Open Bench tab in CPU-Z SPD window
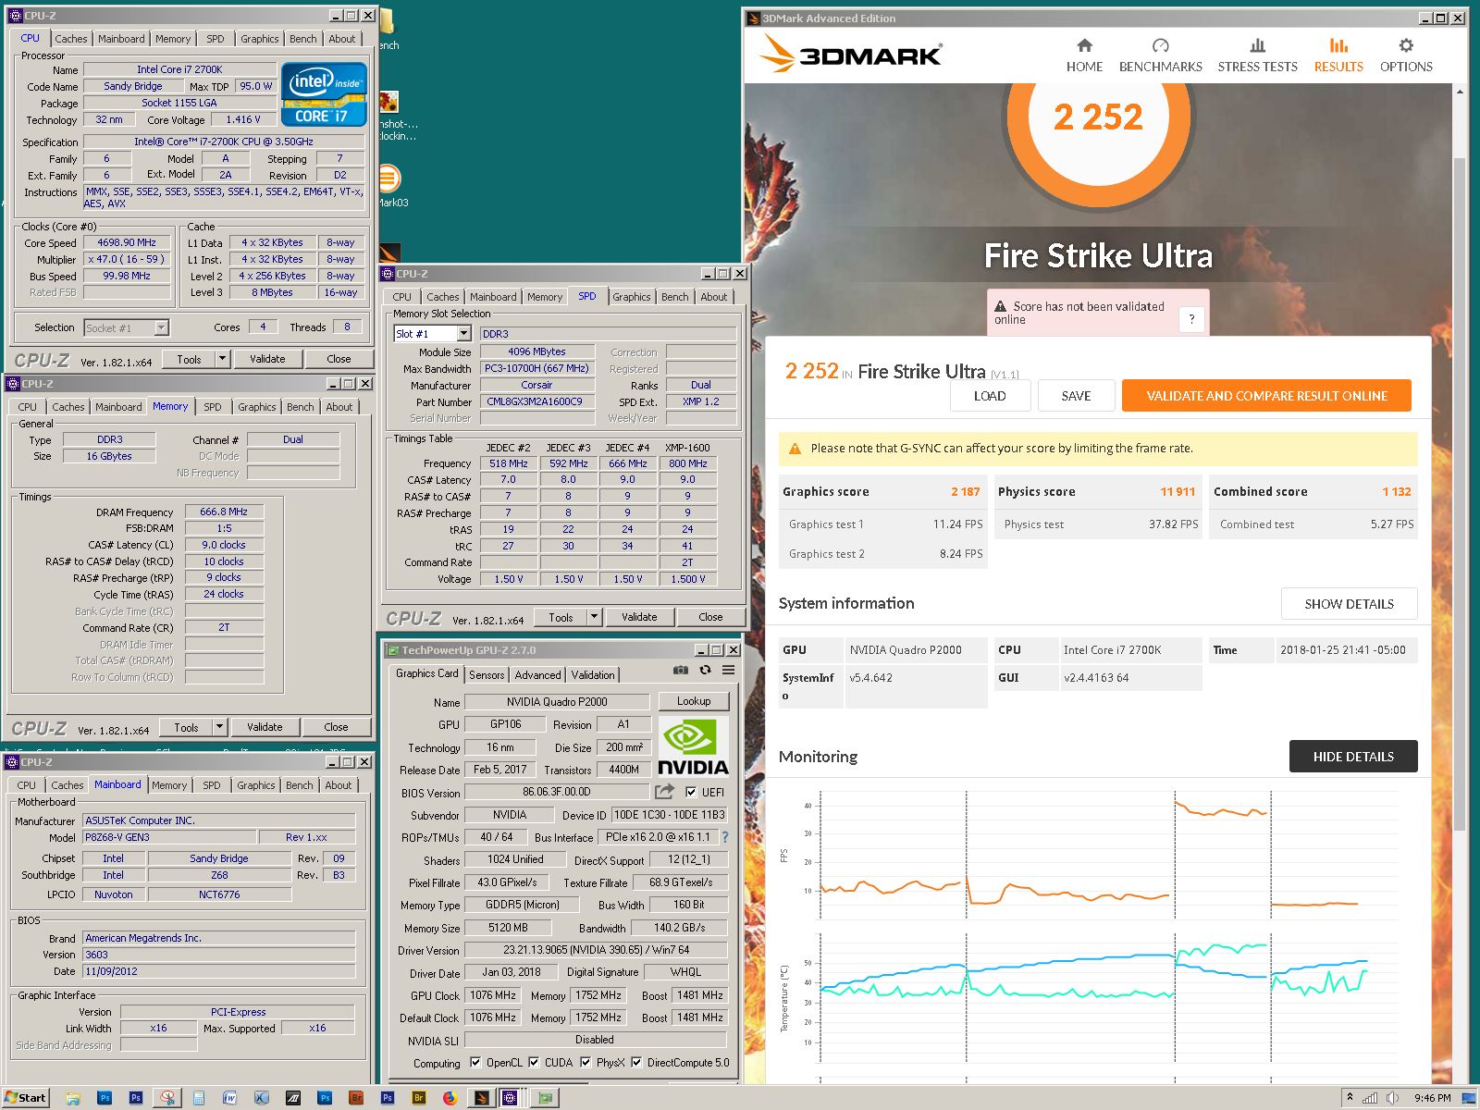Image resolution: width=1480 pixels, height=1110 pixels. click(674, 297)
